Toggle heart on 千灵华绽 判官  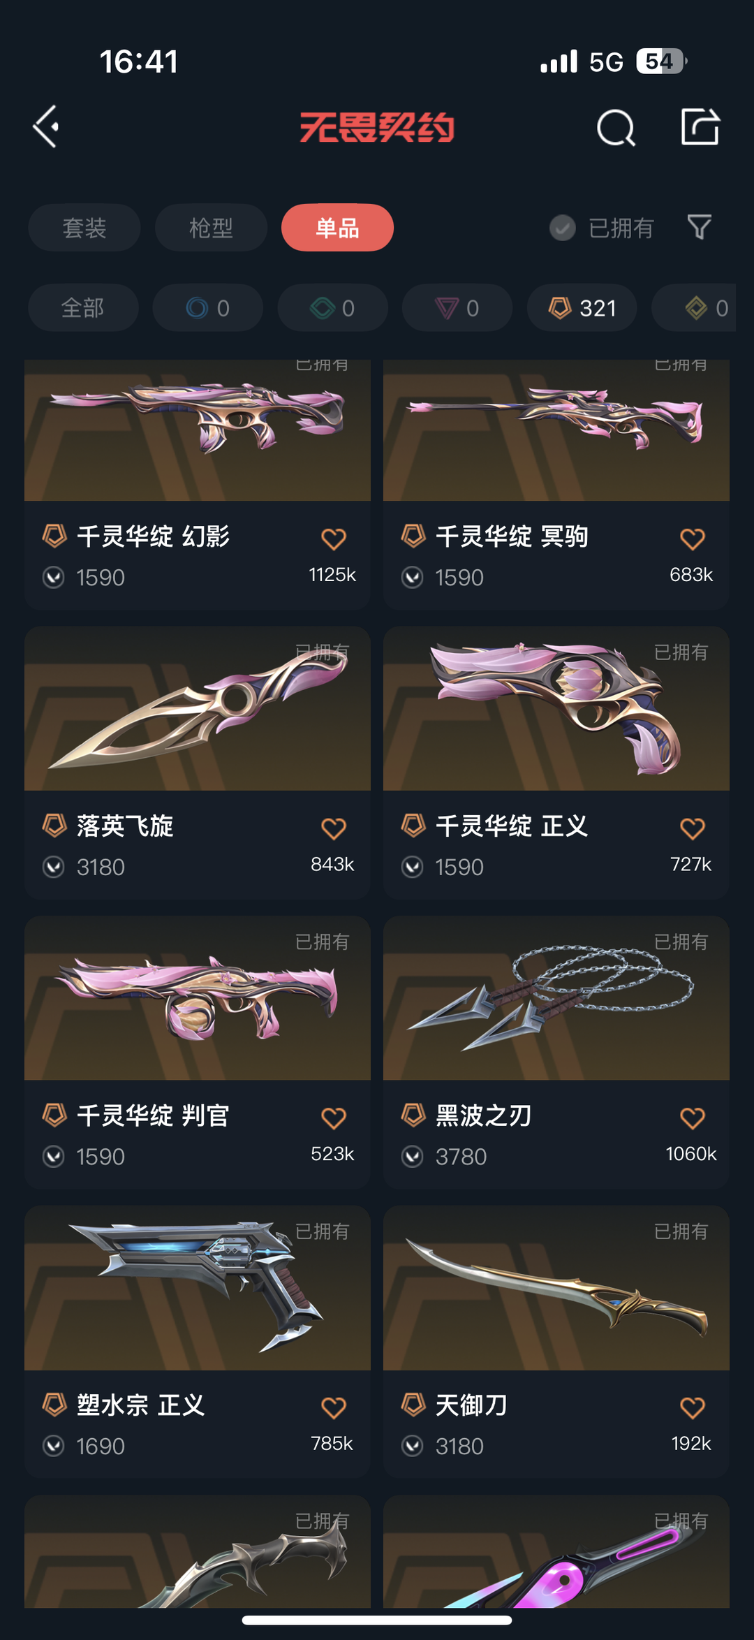334,1118
